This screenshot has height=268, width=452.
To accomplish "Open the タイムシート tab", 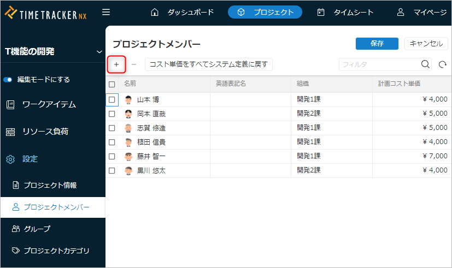I will tap(345, 12).
